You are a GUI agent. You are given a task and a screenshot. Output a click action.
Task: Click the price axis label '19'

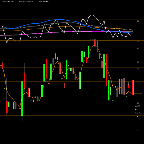pyautogui.click(x=138, y=41)
